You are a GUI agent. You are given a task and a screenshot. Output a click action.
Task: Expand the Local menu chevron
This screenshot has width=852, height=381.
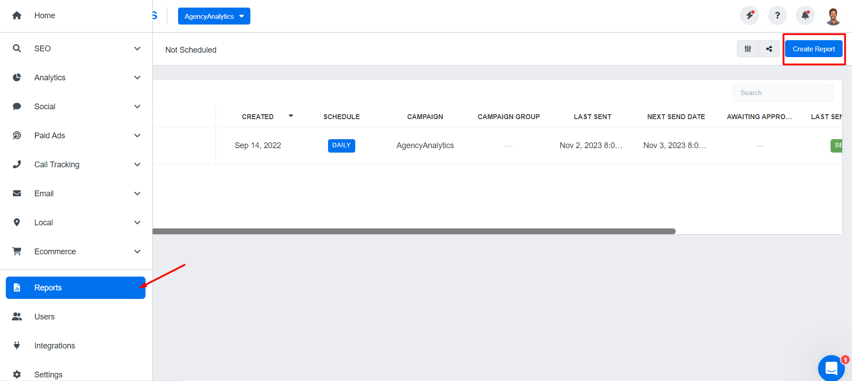(137, 222)
